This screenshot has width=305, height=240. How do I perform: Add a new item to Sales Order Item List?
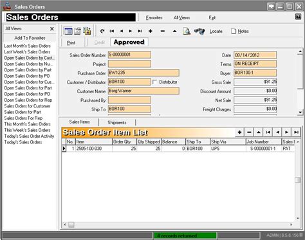tap(239, 132)
